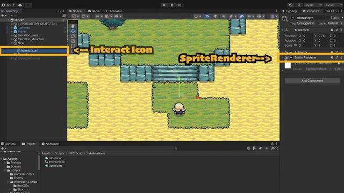
Task: Open the Layout dropdown
Action: pyautogui.click(x=333, y=5)
